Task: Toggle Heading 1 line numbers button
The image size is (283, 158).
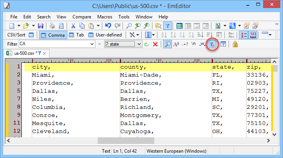Action: [244, 35]
